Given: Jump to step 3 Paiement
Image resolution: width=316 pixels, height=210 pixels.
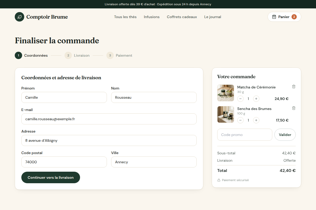Looking at the screenshot, I should [x=119, y=55].
